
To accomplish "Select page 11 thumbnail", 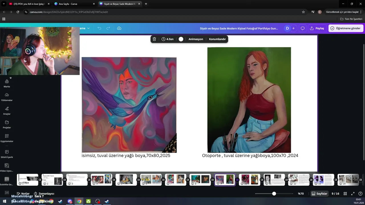I will (274, 180).
